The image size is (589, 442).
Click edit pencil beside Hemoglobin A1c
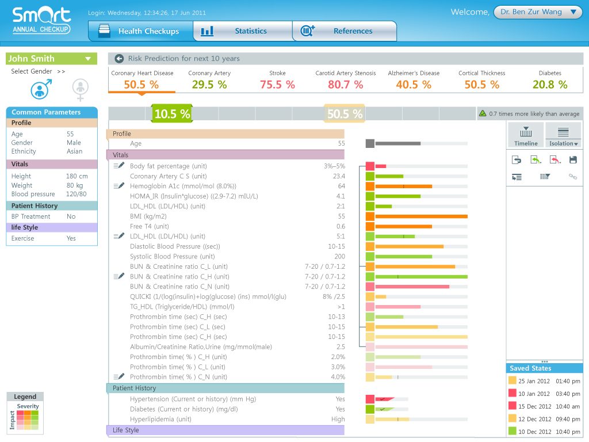118,186
